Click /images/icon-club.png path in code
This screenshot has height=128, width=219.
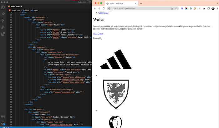73,80
